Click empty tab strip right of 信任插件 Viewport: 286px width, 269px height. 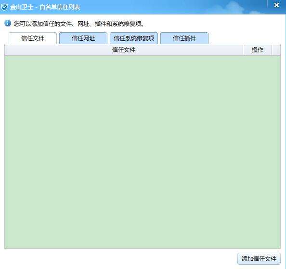point(245,38)
